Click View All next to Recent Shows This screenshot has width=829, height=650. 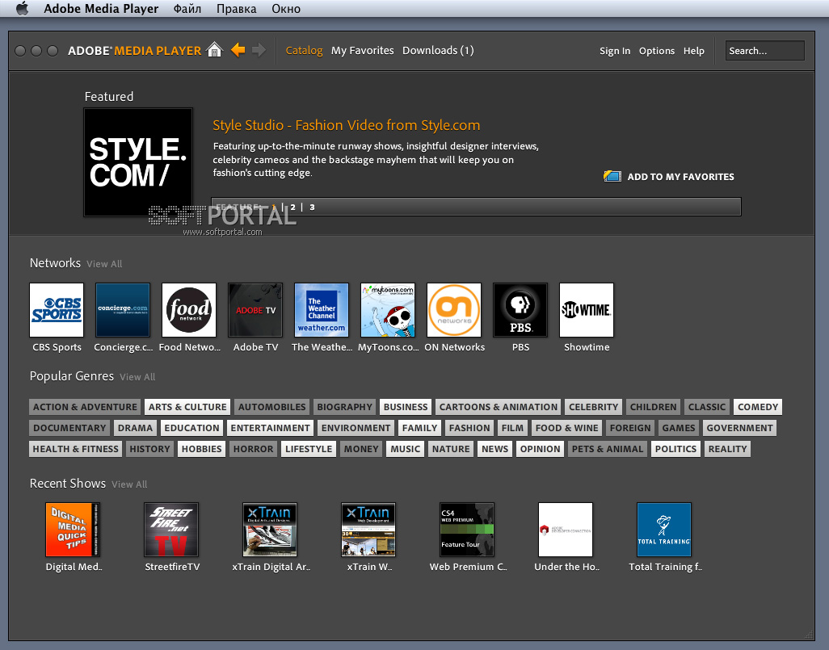coord(129,484)
